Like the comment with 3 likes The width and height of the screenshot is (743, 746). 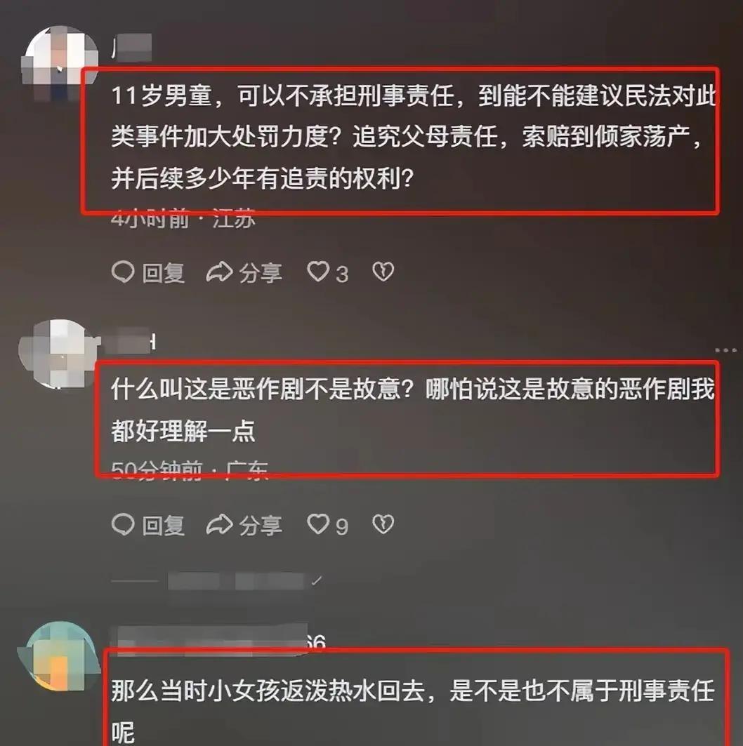318,272
